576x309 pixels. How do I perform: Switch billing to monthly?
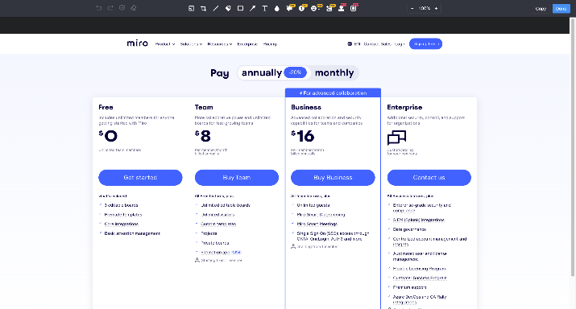334,72
